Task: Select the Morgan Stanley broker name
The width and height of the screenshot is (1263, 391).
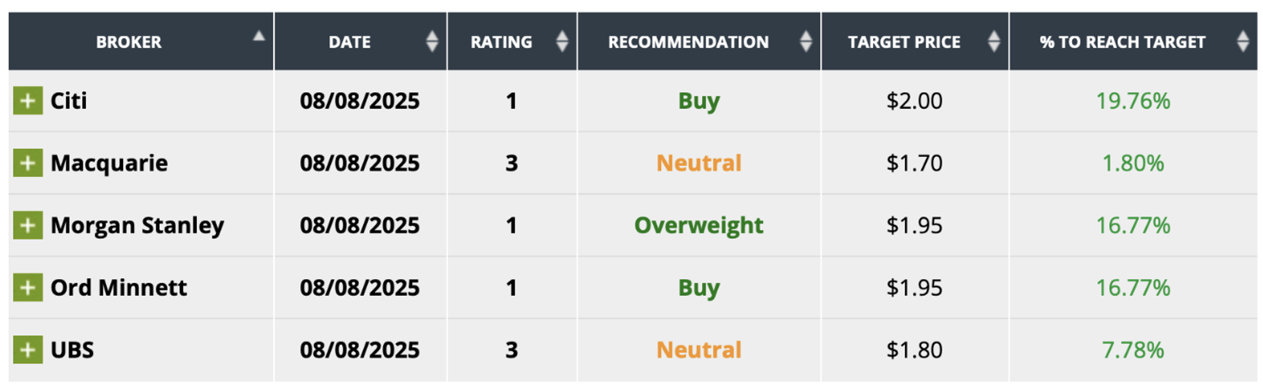Action: (137, 225)
